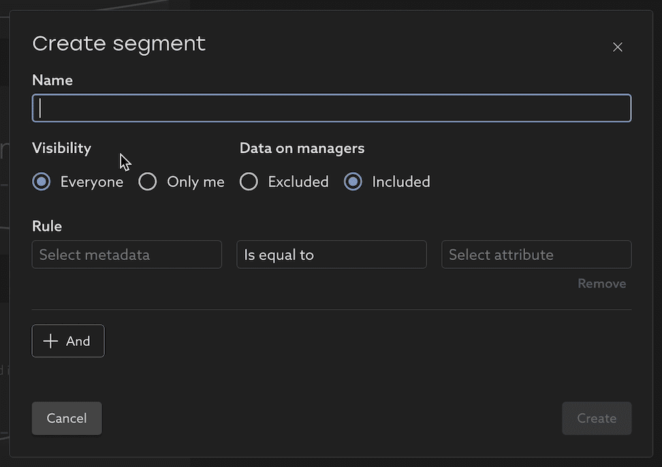Focus the segment Name text field

[x=331, y=108]
